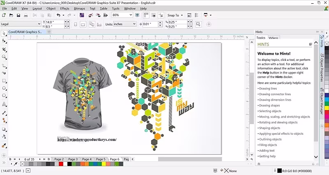Click the Full-screen preview icon
Image resolution: width=329 pixels, height=175 pixels.
tap(137, 15)
